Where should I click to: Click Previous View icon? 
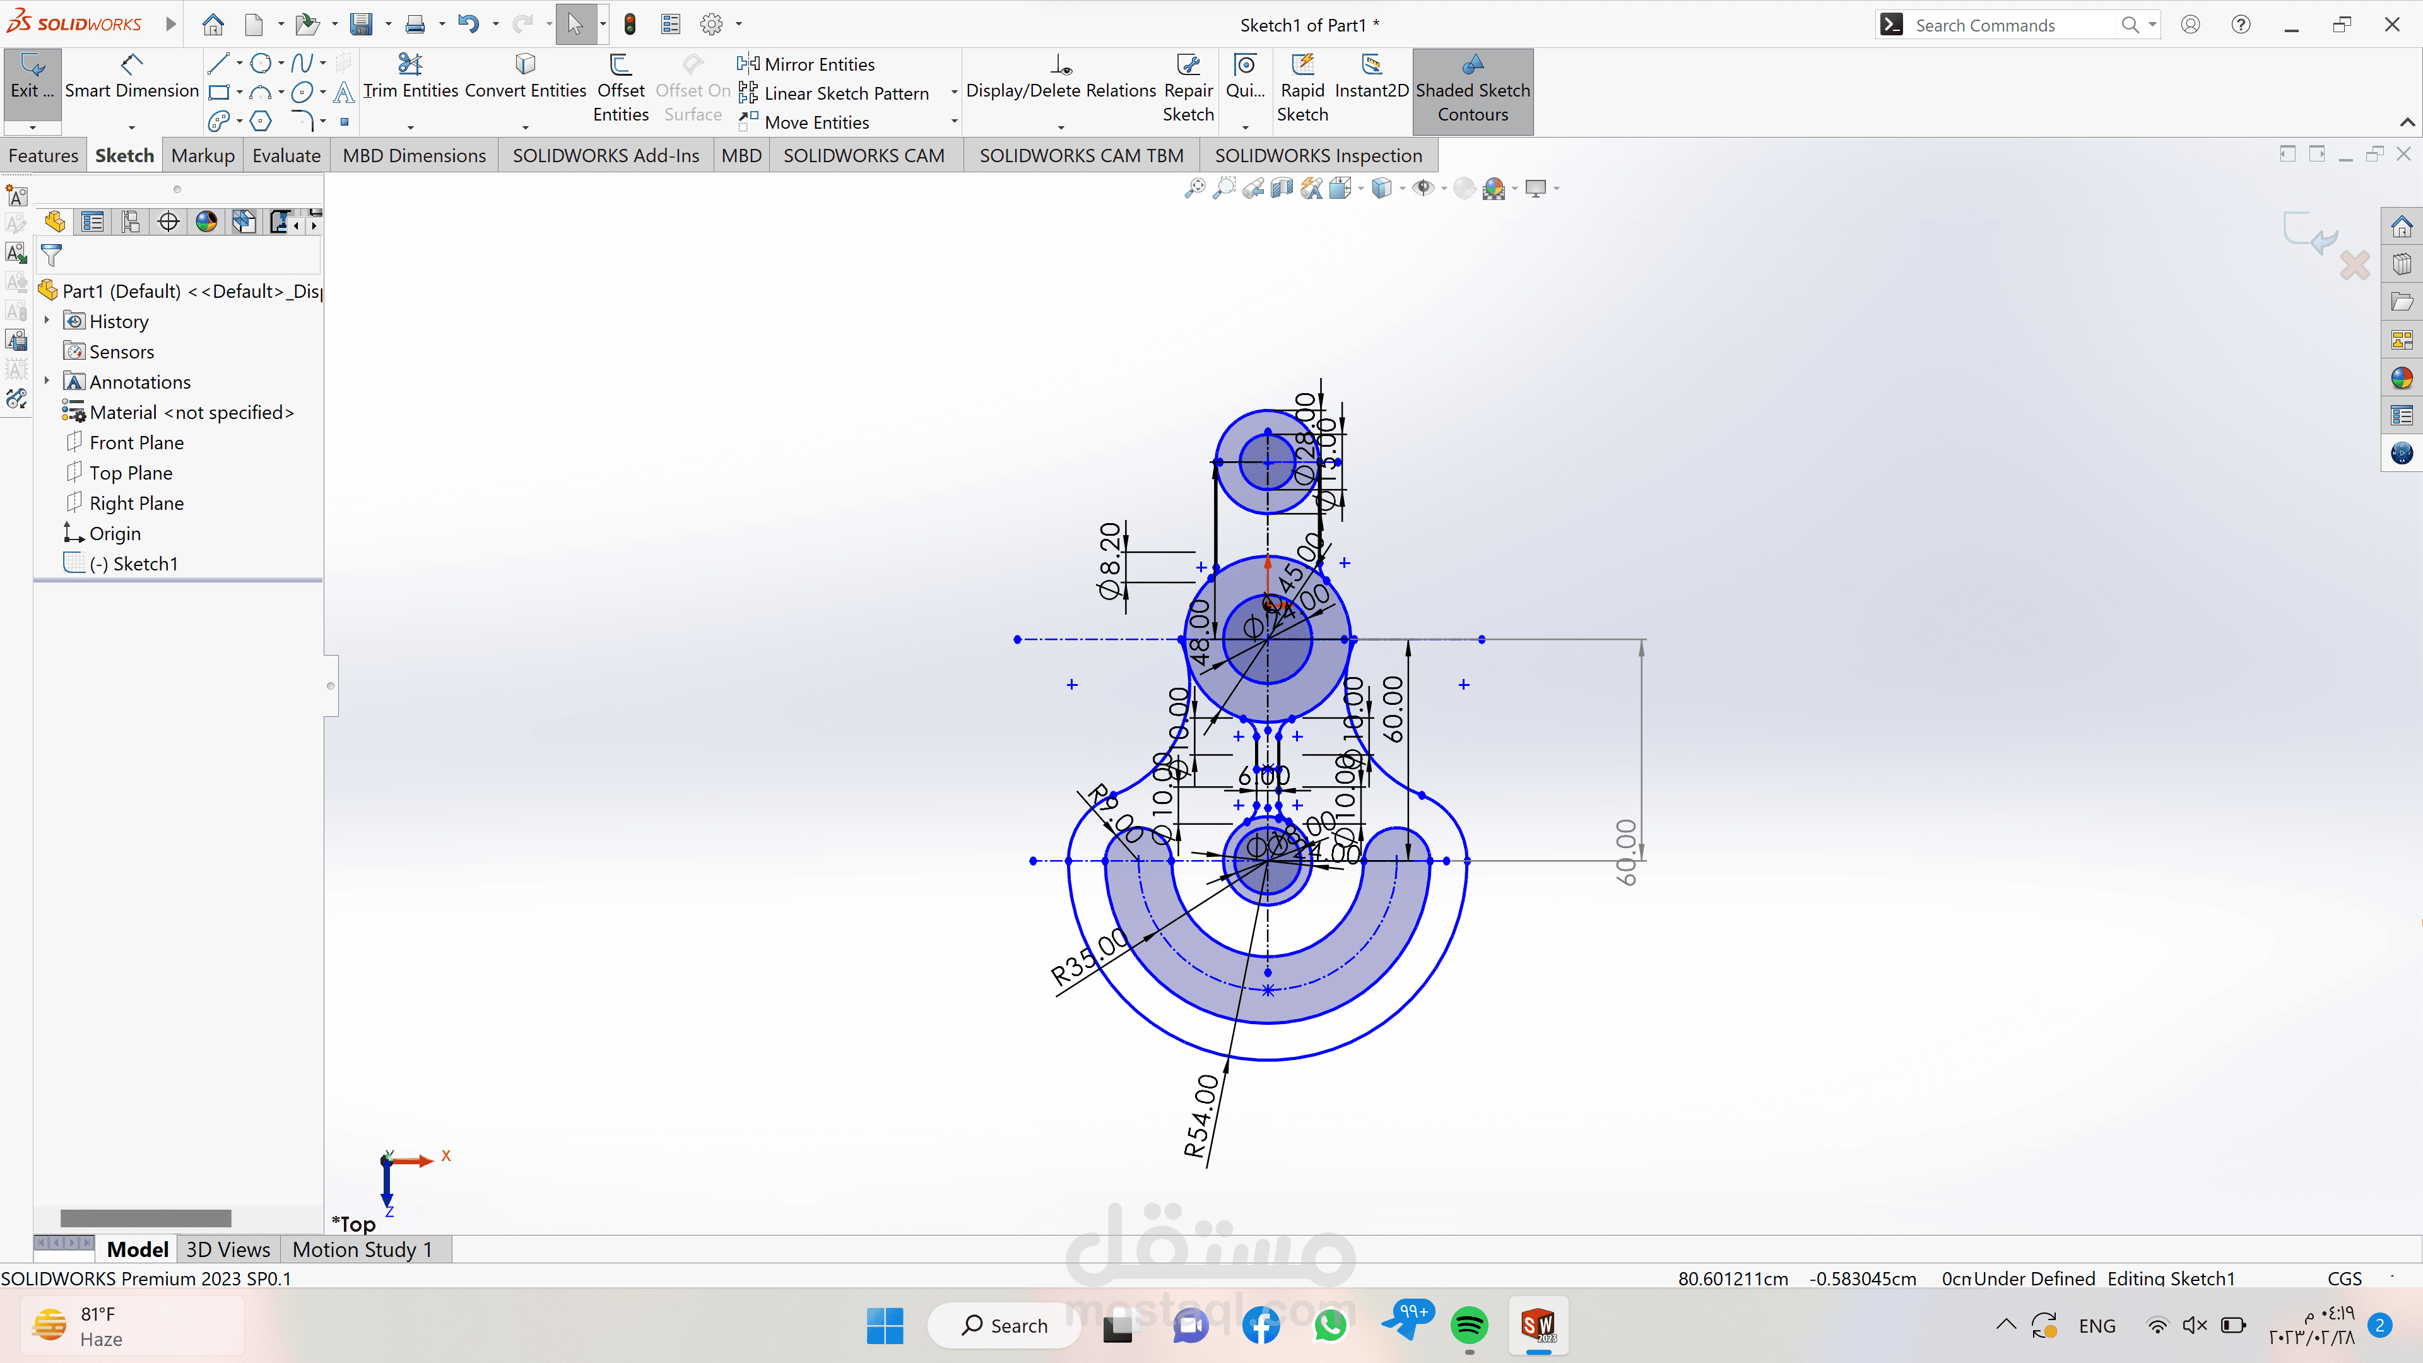pos(1253,188)
